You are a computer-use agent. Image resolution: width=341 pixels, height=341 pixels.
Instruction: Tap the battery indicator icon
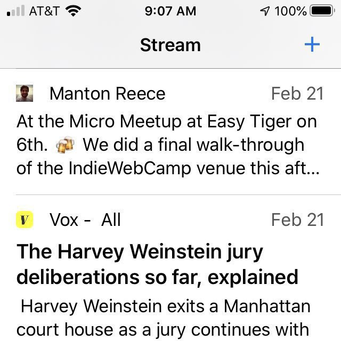point(322,11)
